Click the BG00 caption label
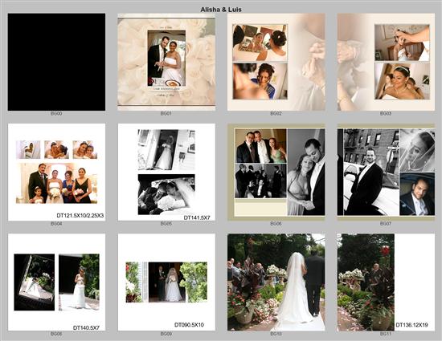 click(56, 113)
